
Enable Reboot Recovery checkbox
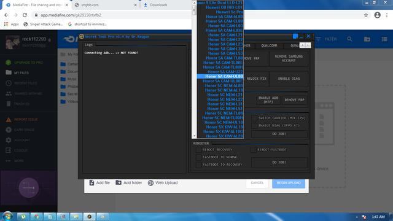[x=198, y=150]
